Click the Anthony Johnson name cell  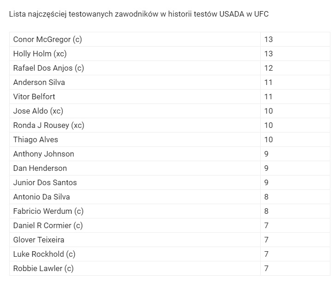135,154
